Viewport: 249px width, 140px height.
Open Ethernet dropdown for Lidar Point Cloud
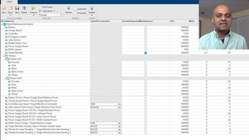[119, 107]
